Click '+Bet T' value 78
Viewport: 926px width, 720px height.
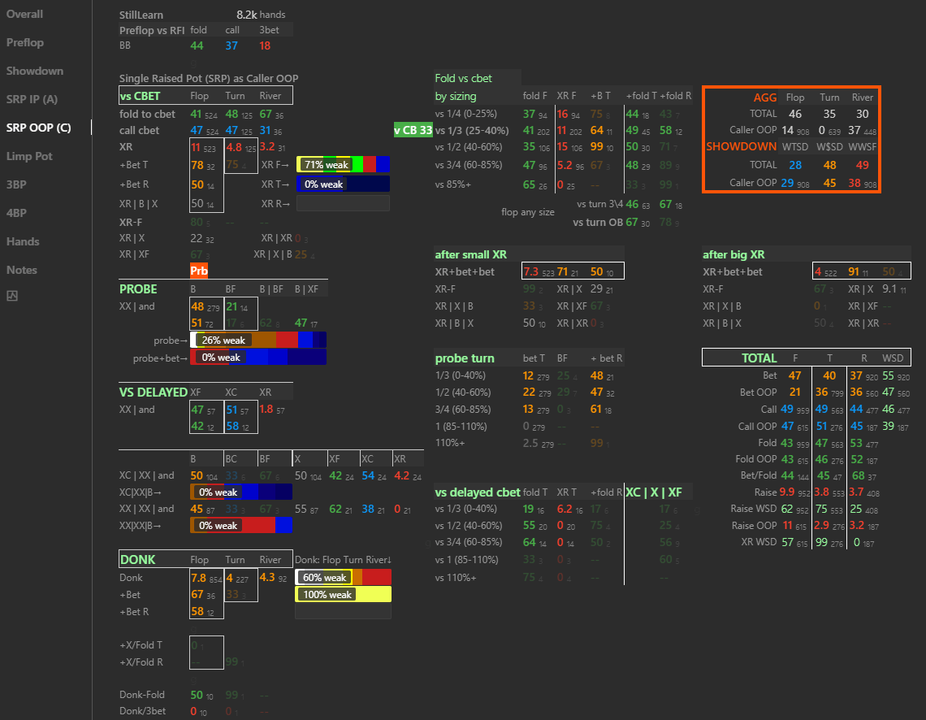[197, 166]
